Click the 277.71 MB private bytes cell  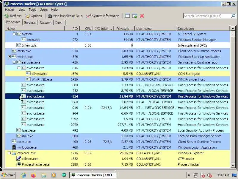coord(125,125)
